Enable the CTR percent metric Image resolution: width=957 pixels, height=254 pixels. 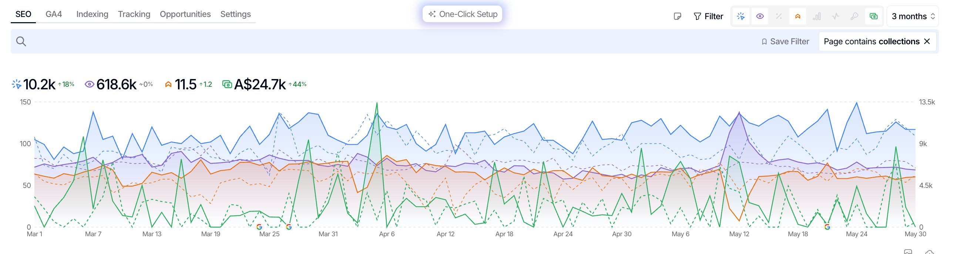pyautogui.click(x=779, y=16)
